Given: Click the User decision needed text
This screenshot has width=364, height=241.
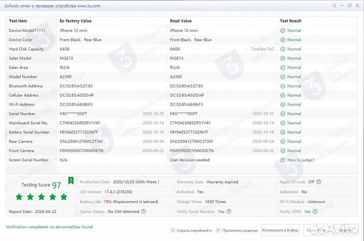Looking at the screenshot, I should coord(190,160).
